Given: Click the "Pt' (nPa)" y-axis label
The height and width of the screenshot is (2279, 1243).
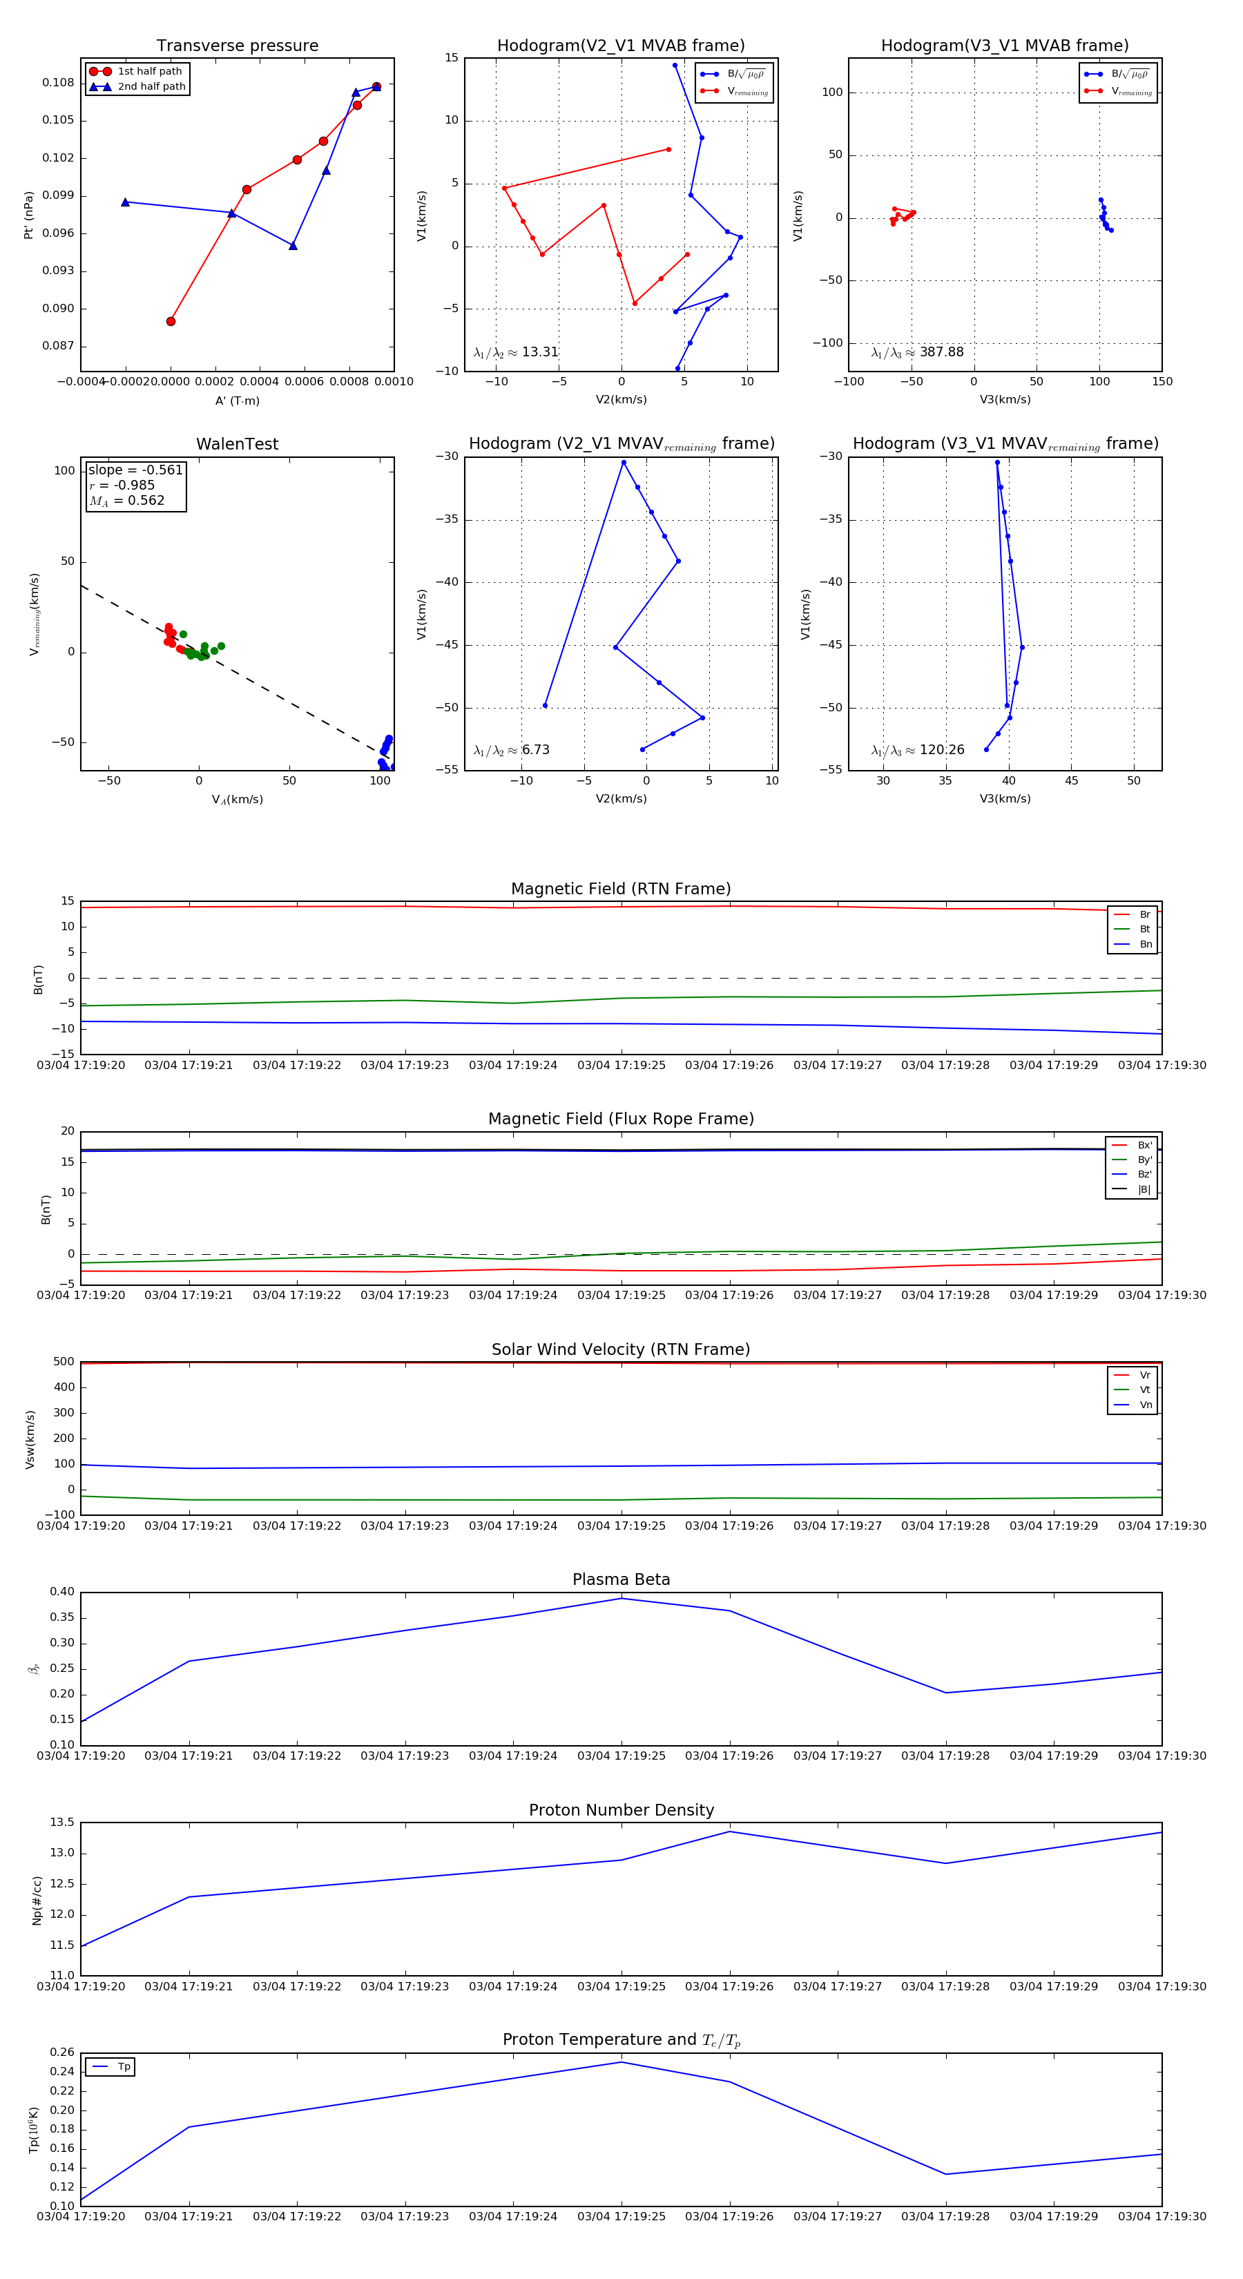Looking at the screenshot, I should click(28, 215).
